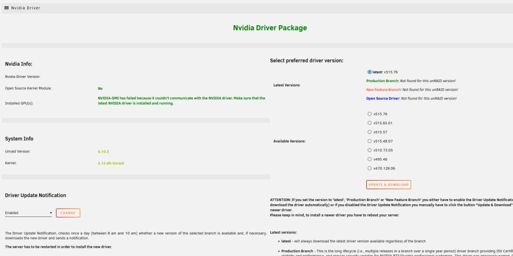
Task: Click the ATTENTION paragraph text
Action: 391,207
